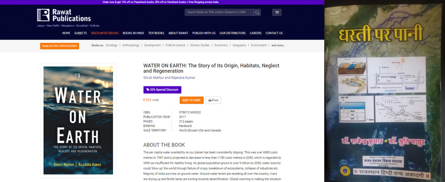Screen dimensions: 445x182
Task: Click 'World (Except USA and Canada)' text
Action: tap(200, 130)
